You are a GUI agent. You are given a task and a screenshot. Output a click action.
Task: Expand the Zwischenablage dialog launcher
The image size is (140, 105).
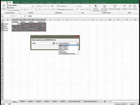click(x=20, y=13)
